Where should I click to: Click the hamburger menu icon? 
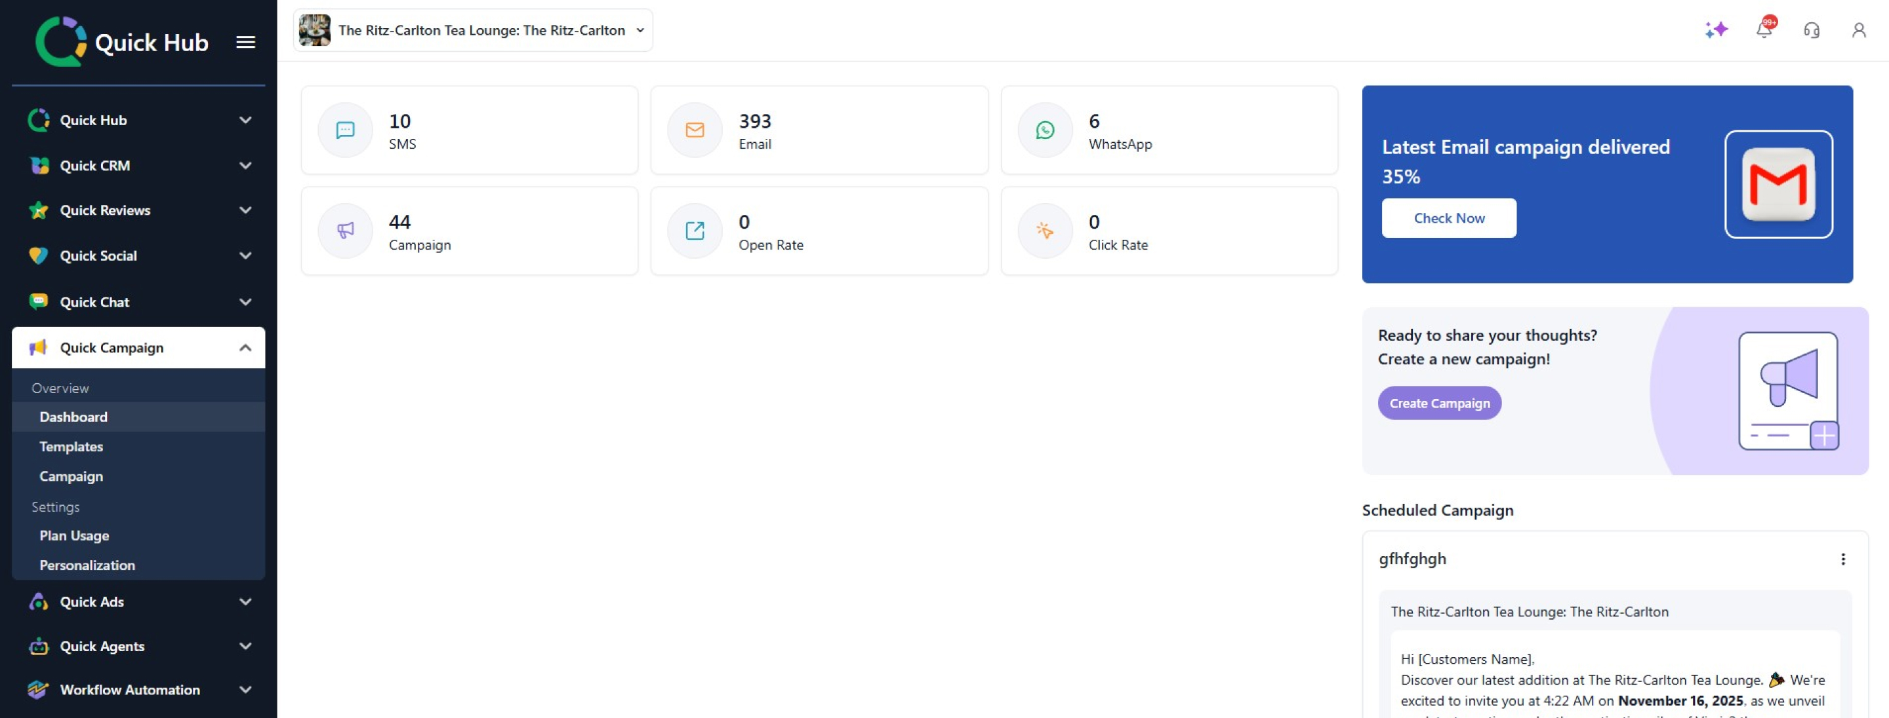pyautogui.click(x=246, y=43)
